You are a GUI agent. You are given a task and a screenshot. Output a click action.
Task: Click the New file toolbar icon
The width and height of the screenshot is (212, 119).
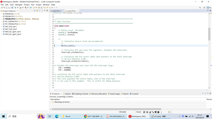pos(2,8)
